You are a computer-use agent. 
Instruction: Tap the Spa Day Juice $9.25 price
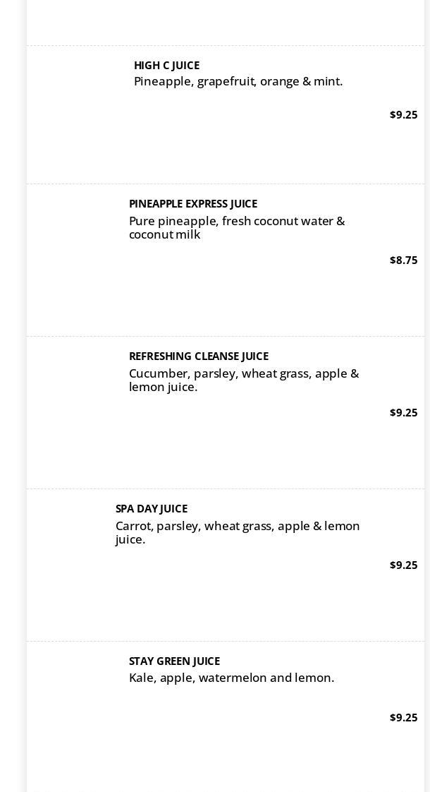(x=403, y=565)
